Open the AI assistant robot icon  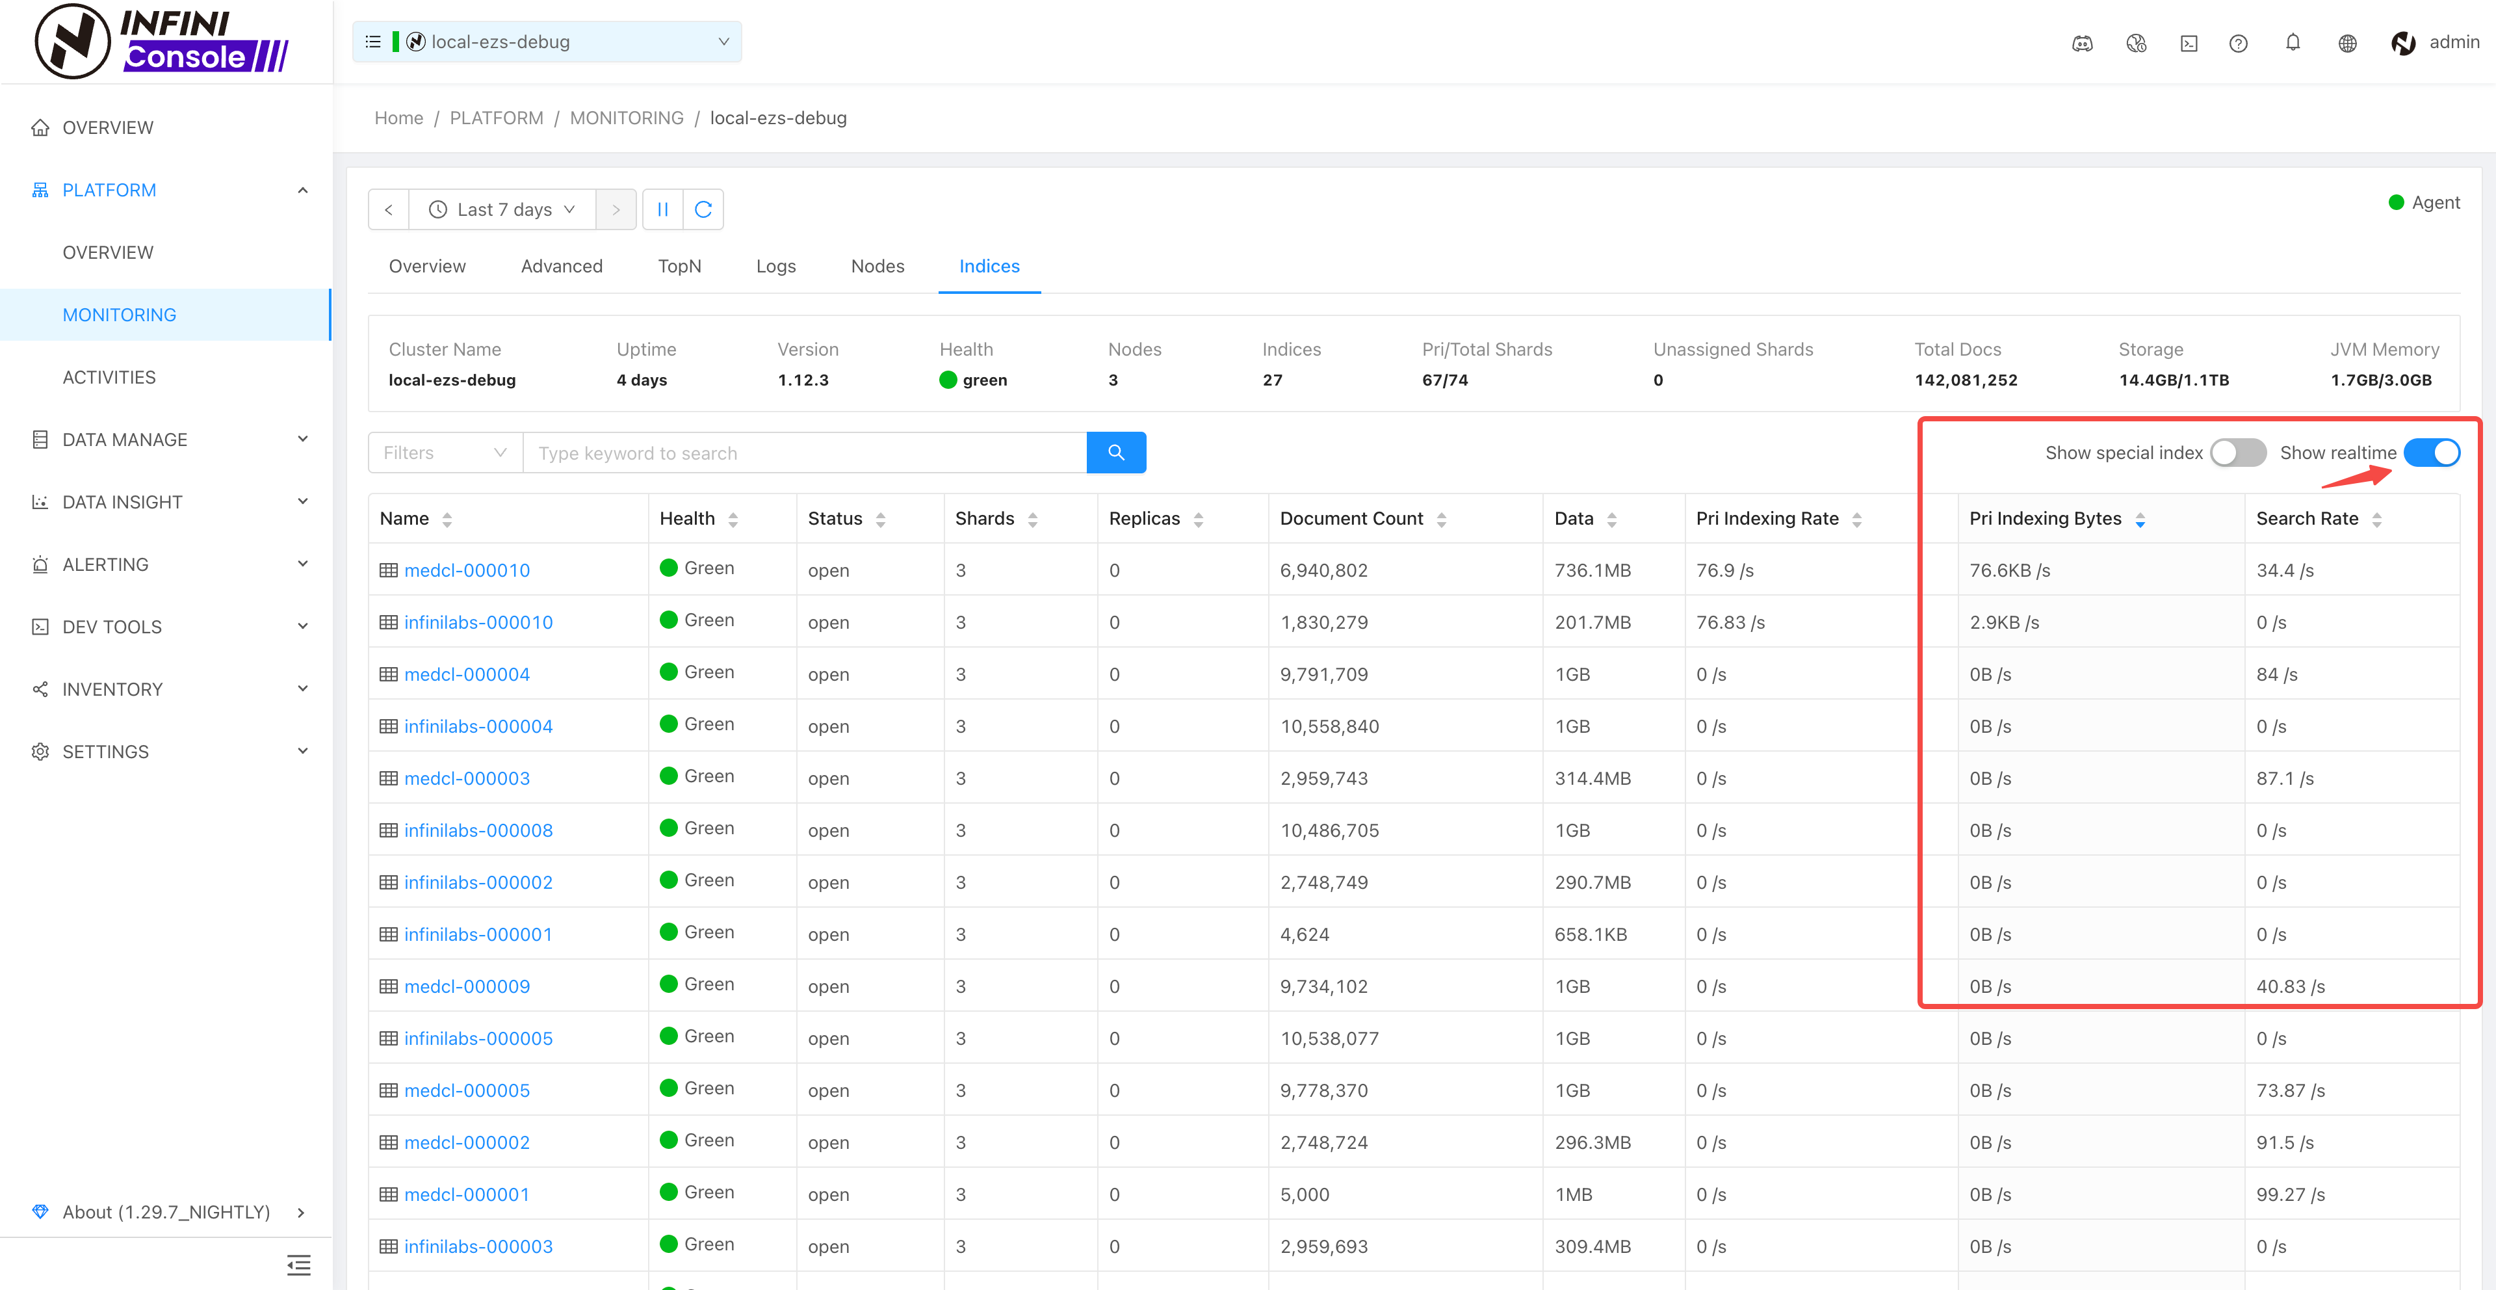[2082, 43]
